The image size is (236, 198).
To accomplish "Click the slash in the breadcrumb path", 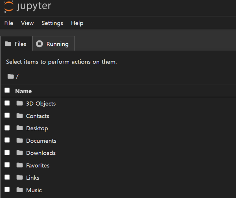I will pos(17,77).
